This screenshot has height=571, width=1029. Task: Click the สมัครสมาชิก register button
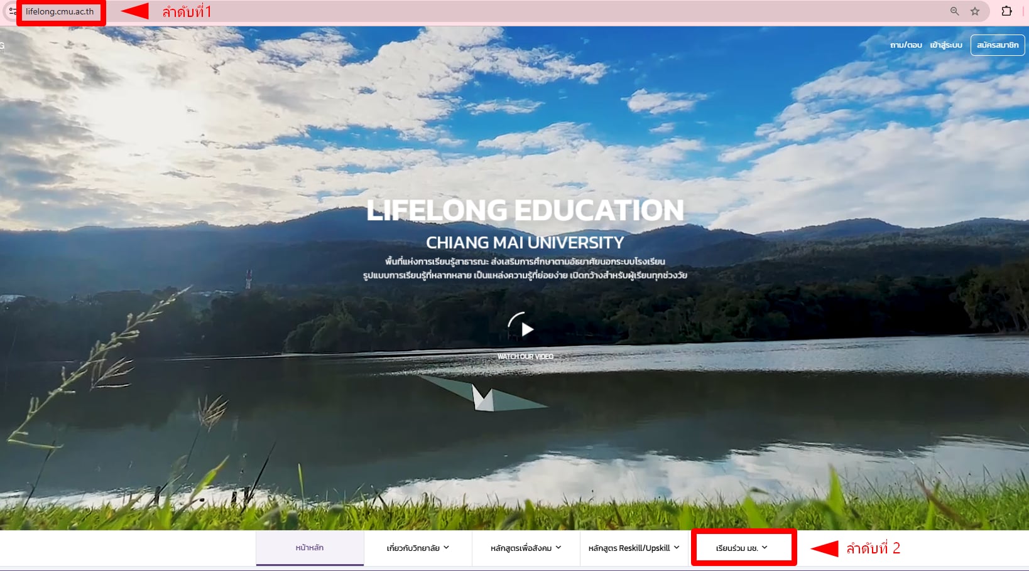coord(998,45)
